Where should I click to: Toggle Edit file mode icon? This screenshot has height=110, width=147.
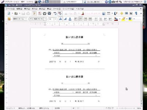click(34, 13)
